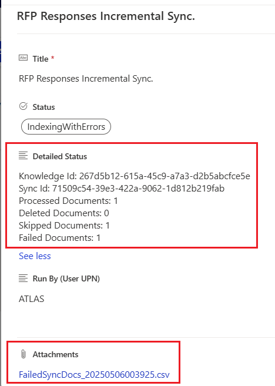The image size is (275, 386).
Task: Click the Failed Documents count line
Action: (59, 238)
